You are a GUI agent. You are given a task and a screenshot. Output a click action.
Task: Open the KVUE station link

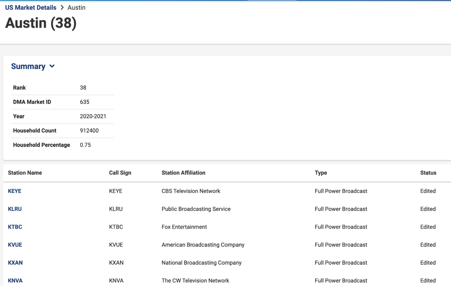[x=15, y=245]
